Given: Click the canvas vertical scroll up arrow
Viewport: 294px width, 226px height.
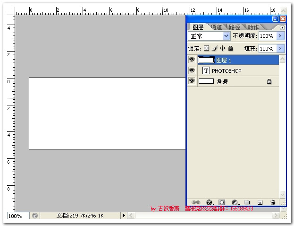Looking at the screenshot, I should [283, 11].
